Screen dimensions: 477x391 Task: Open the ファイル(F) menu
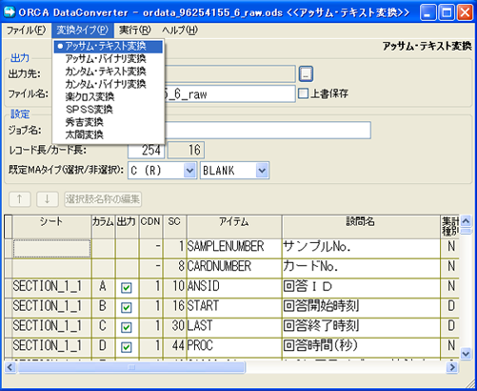click(27, 31)
